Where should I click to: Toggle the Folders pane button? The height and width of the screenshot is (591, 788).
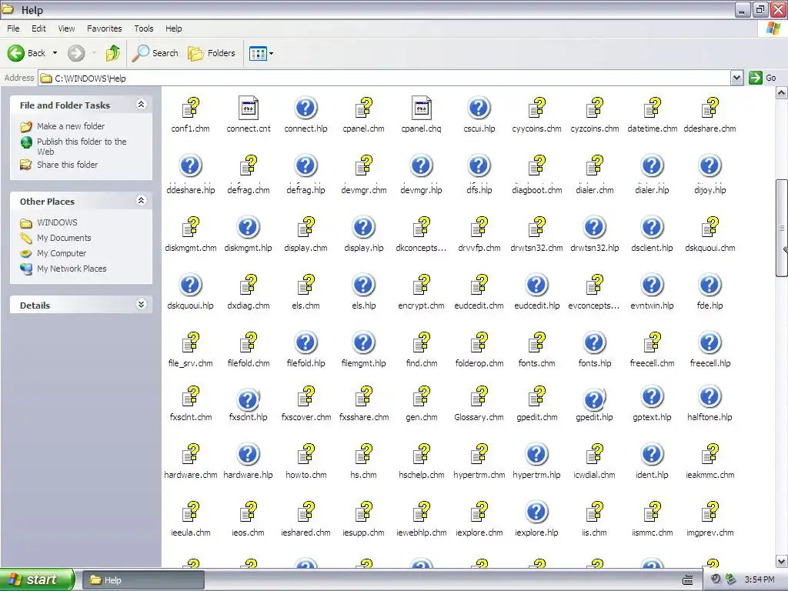[x=212, y=53]
